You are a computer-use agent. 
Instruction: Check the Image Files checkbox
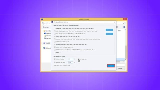(55, 28)
